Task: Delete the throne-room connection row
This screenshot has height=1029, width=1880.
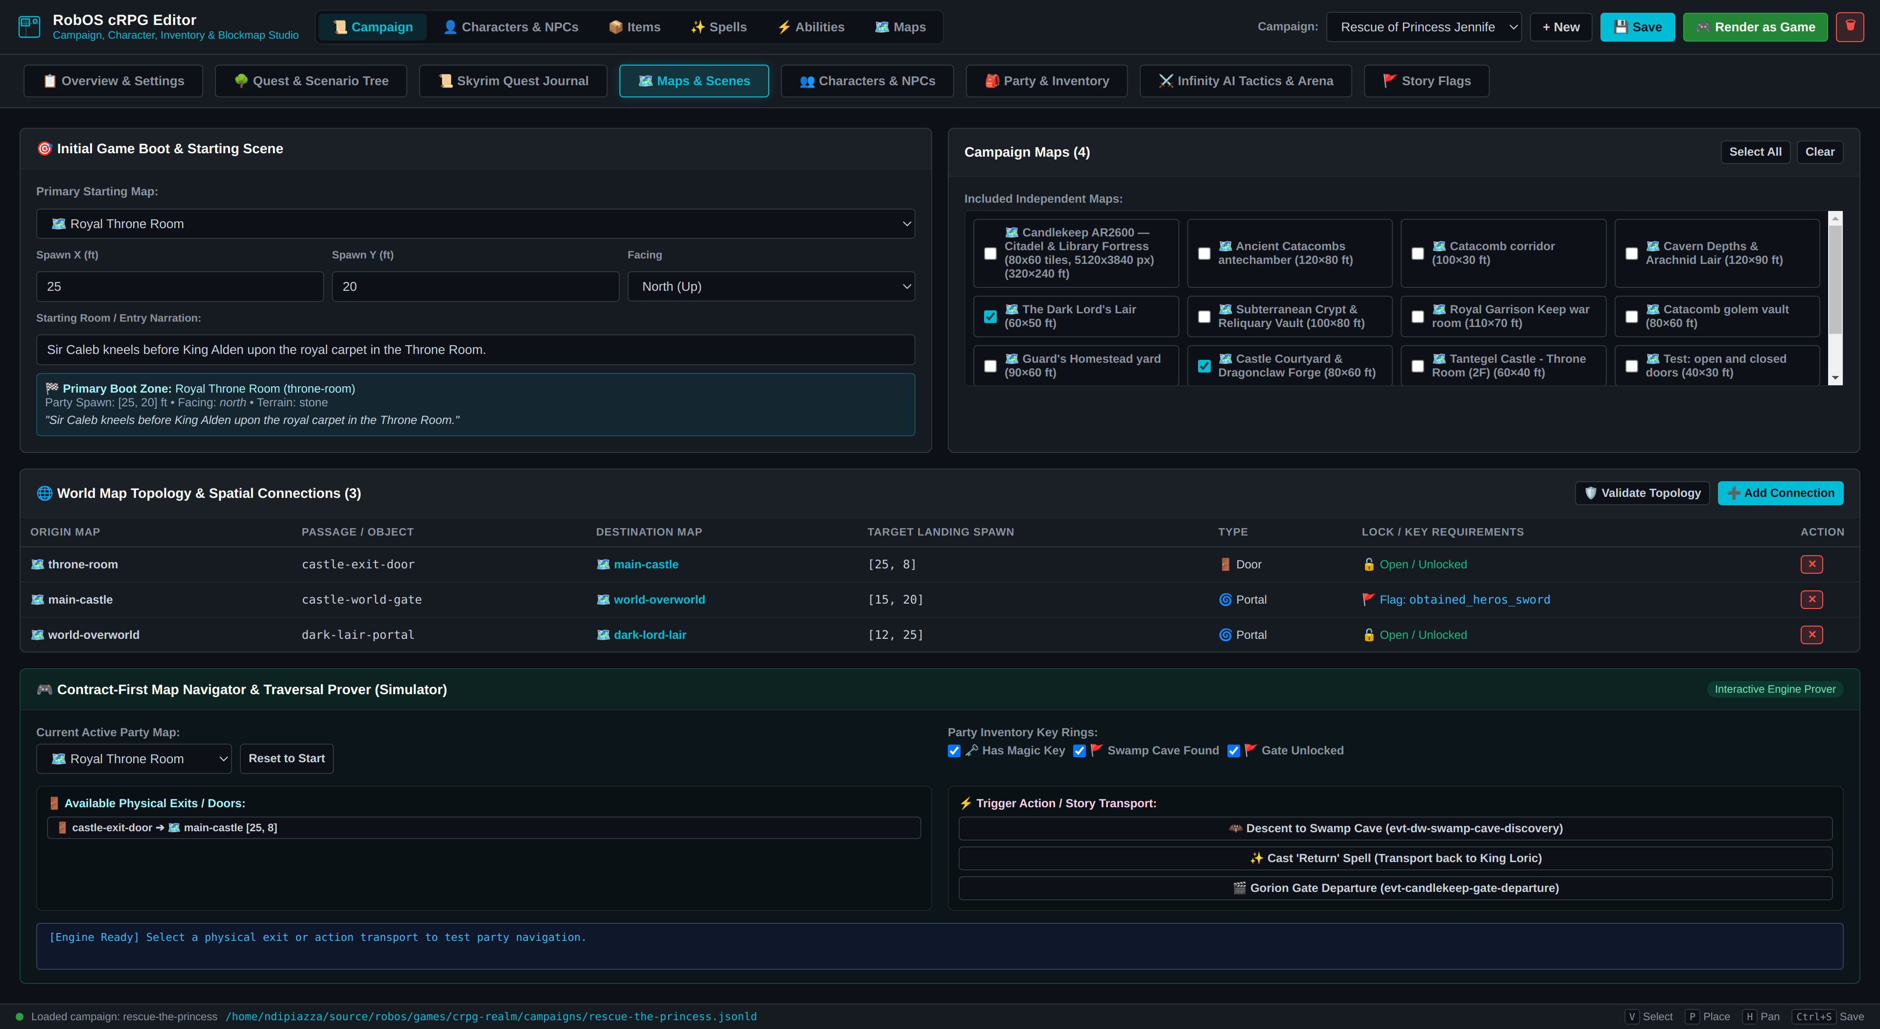Action: point(1810,564)
